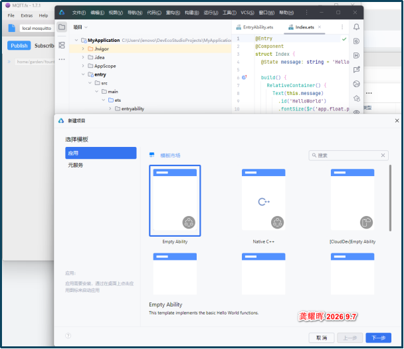Collapse the MyApplication root node
Viewport: 404px width, 349px height.
click(x=76, y=40)
